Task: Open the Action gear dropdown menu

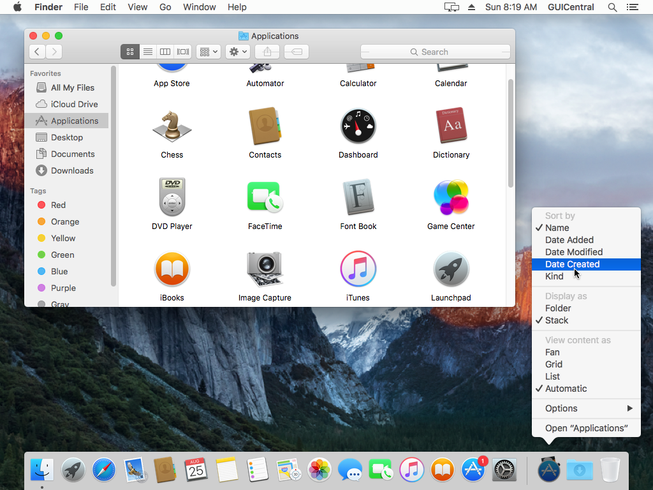Action: click(238, 52)
